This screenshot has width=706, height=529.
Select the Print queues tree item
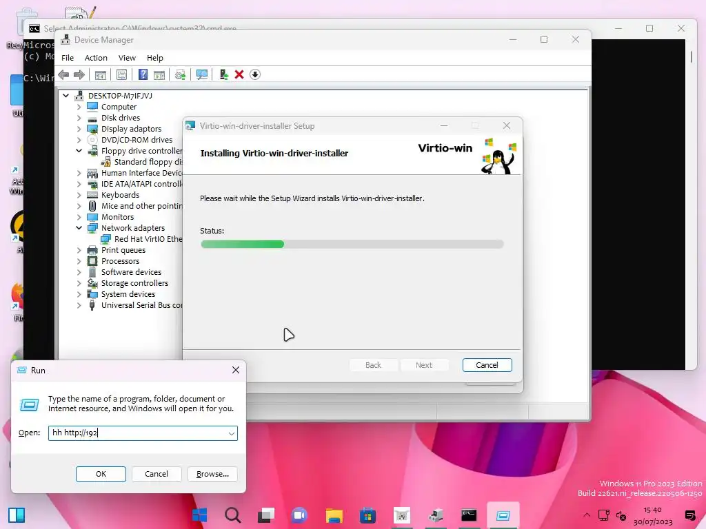click(x=123, y=250)
